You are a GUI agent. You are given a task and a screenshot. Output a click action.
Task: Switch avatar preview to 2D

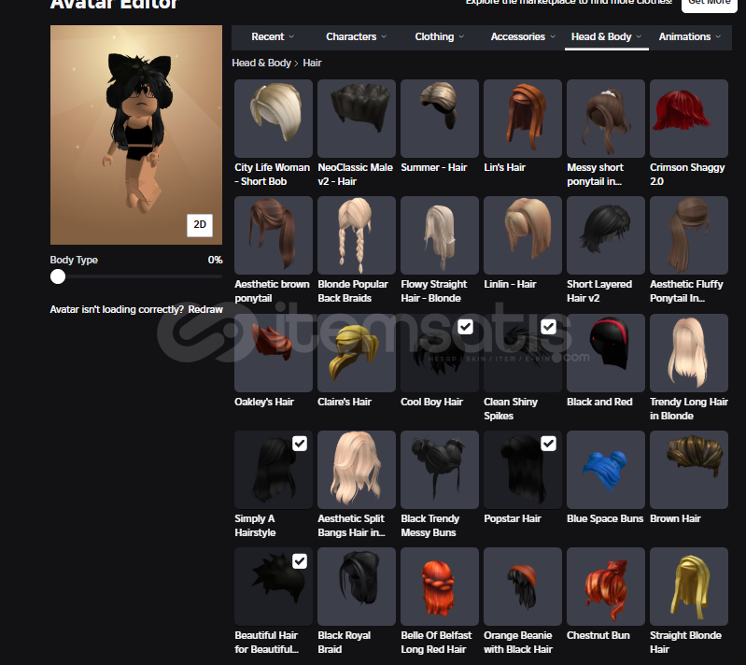(x=200, y=225)
